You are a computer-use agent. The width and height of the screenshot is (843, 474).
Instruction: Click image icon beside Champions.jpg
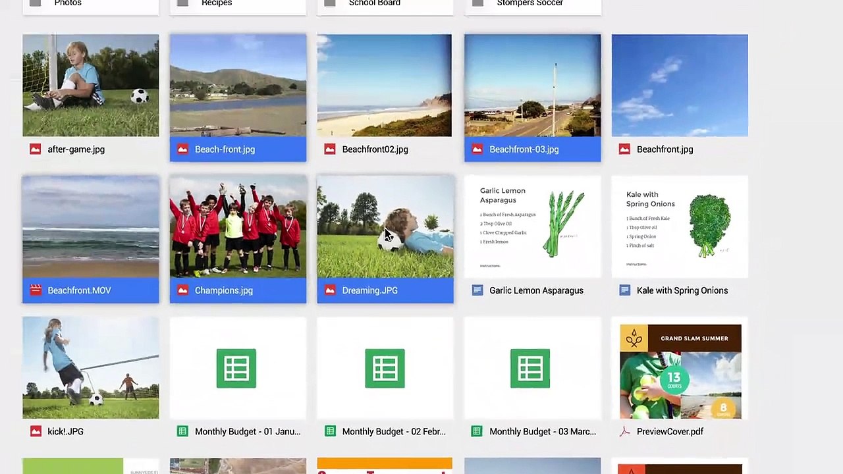point(182,290)
